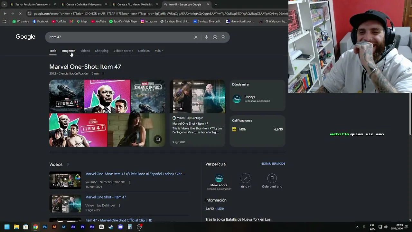
Task: Open the Facebook bookmark
Action: [x=41, y=22]
